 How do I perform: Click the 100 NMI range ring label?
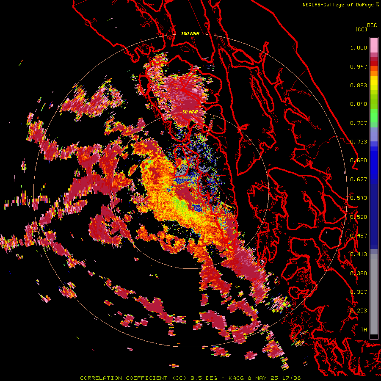tap(190, 33)
